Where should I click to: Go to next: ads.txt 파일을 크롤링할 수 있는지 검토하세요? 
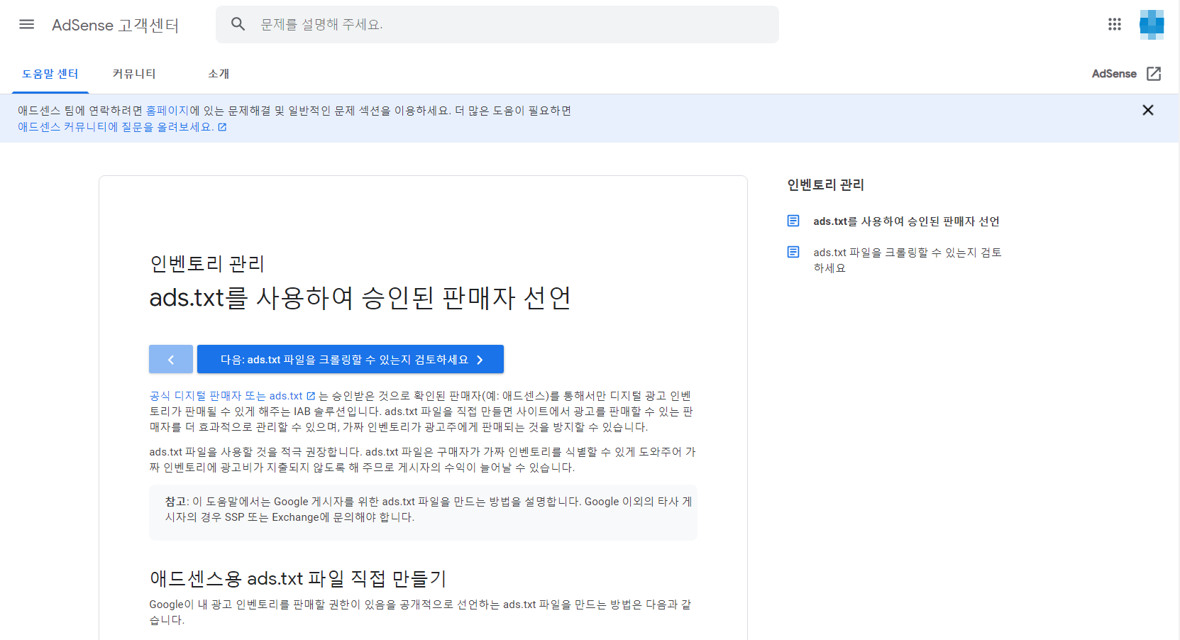point(351,359)
